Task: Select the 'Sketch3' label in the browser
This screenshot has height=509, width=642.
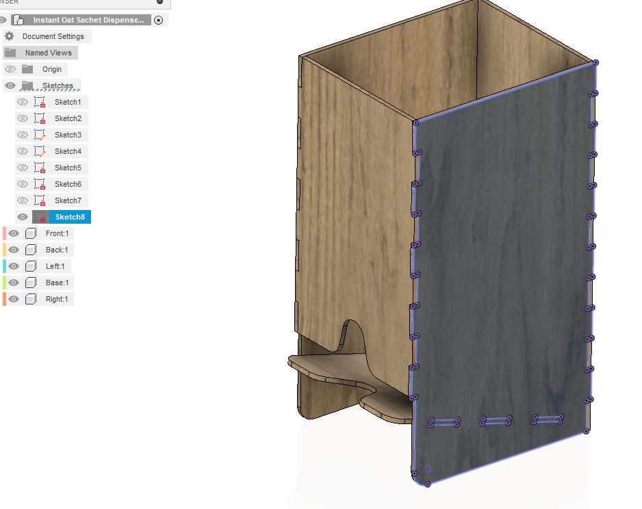Action: coord(68,135)
